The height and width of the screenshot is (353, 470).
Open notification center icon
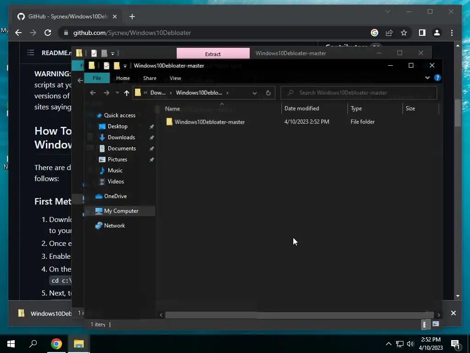pos(456,344)
